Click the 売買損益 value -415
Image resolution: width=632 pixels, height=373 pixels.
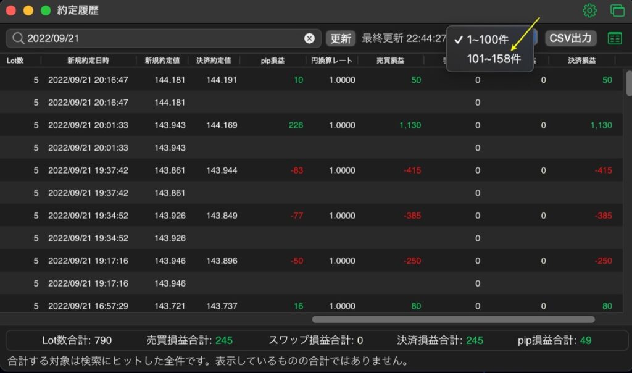[412, 170]
